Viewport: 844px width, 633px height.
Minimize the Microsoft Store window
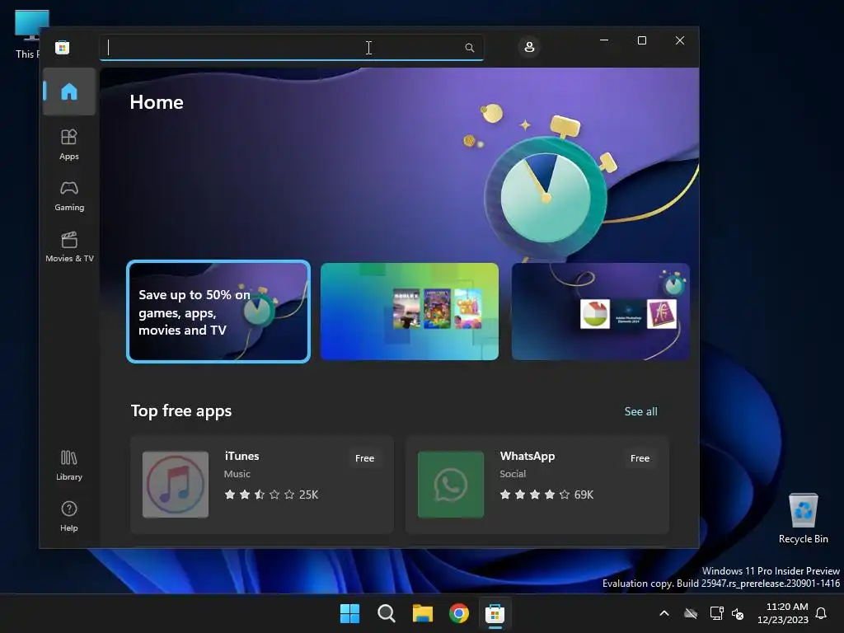pyautogui.click(x=604, y=40)
